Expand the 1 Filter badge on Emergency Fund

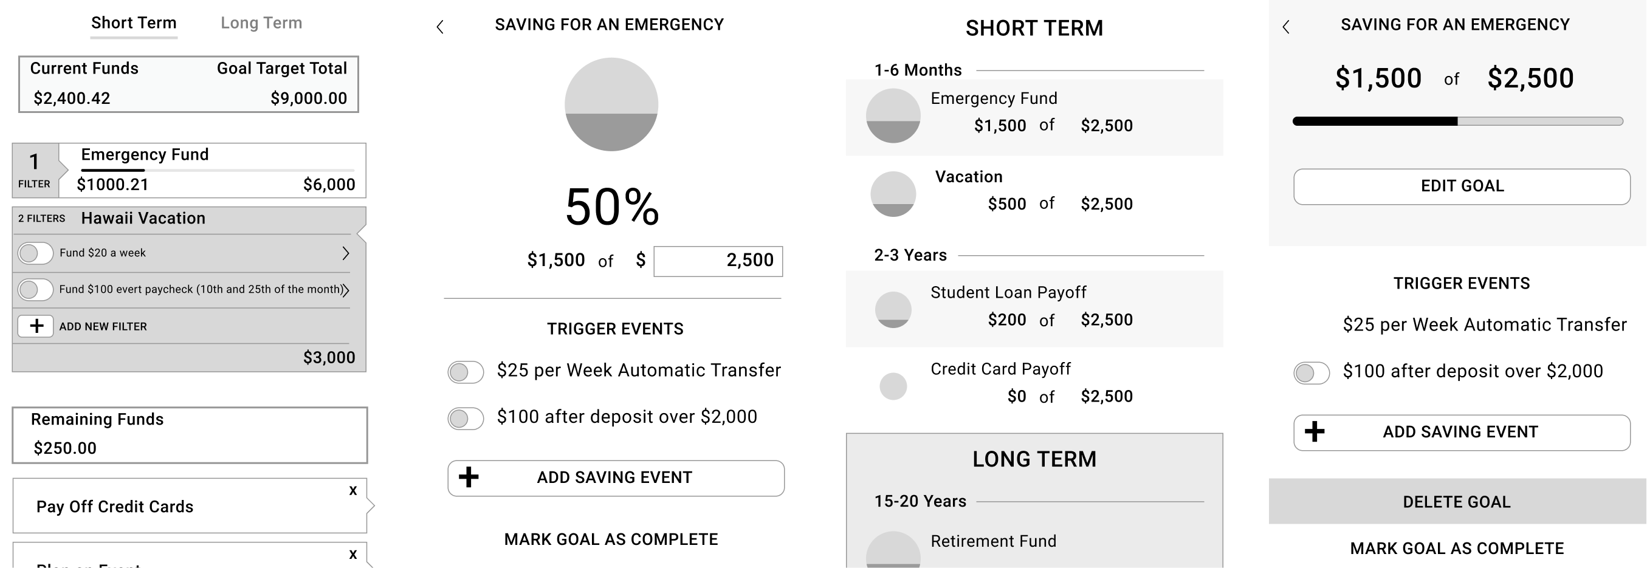[35, 170]
